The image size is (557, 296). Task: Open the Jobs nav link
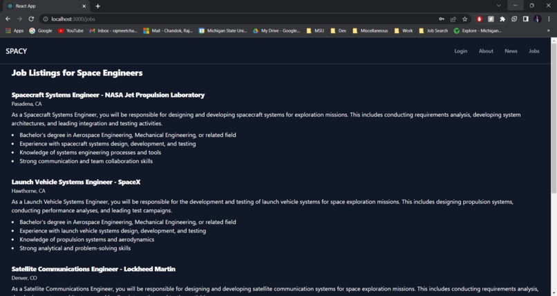[x=534, y=51]
